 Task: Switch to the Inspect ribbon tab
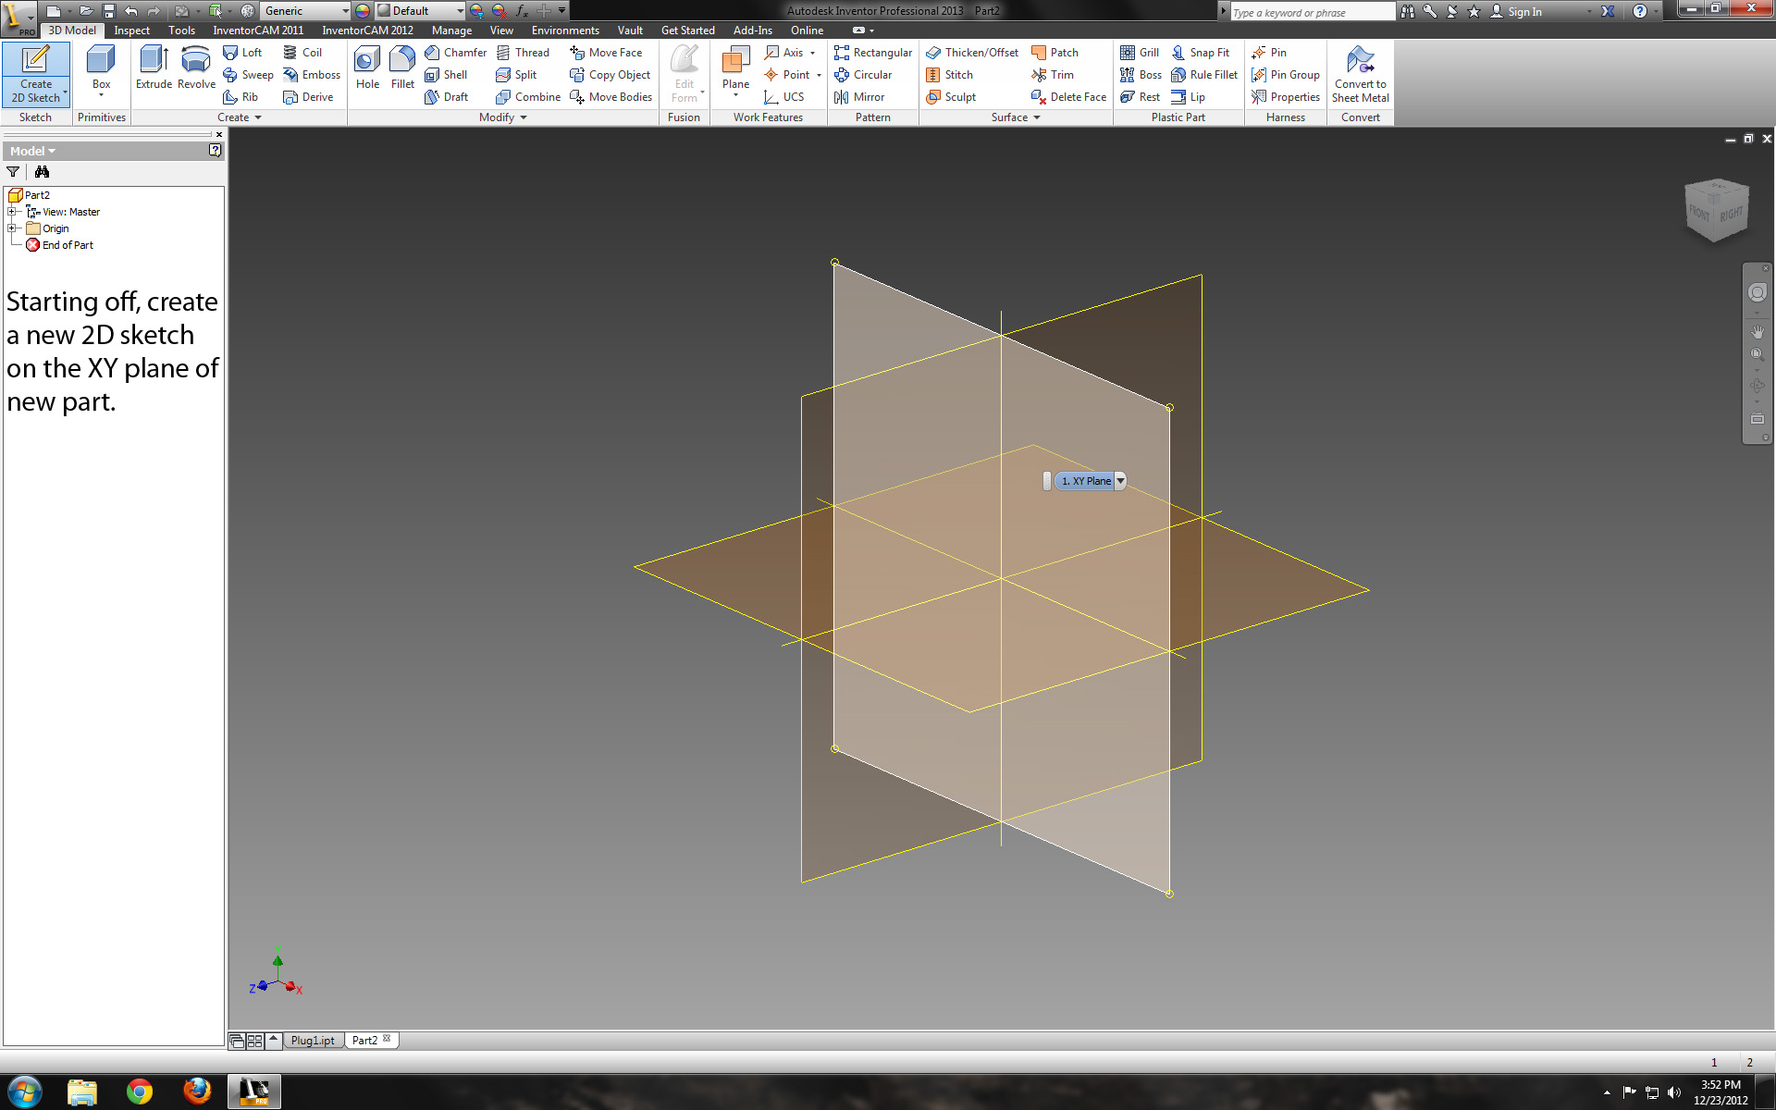[131, 31]
